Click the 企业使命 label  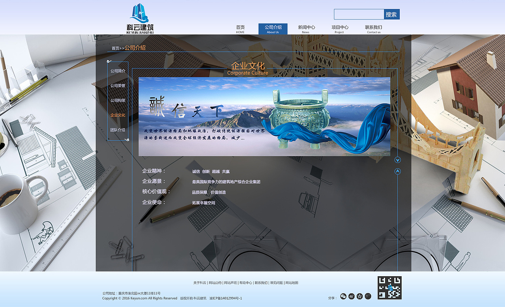pos(154,202)
